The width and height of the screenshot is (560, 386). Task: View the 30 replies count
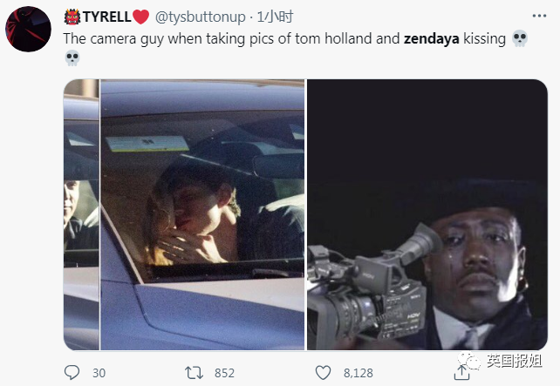99,373
